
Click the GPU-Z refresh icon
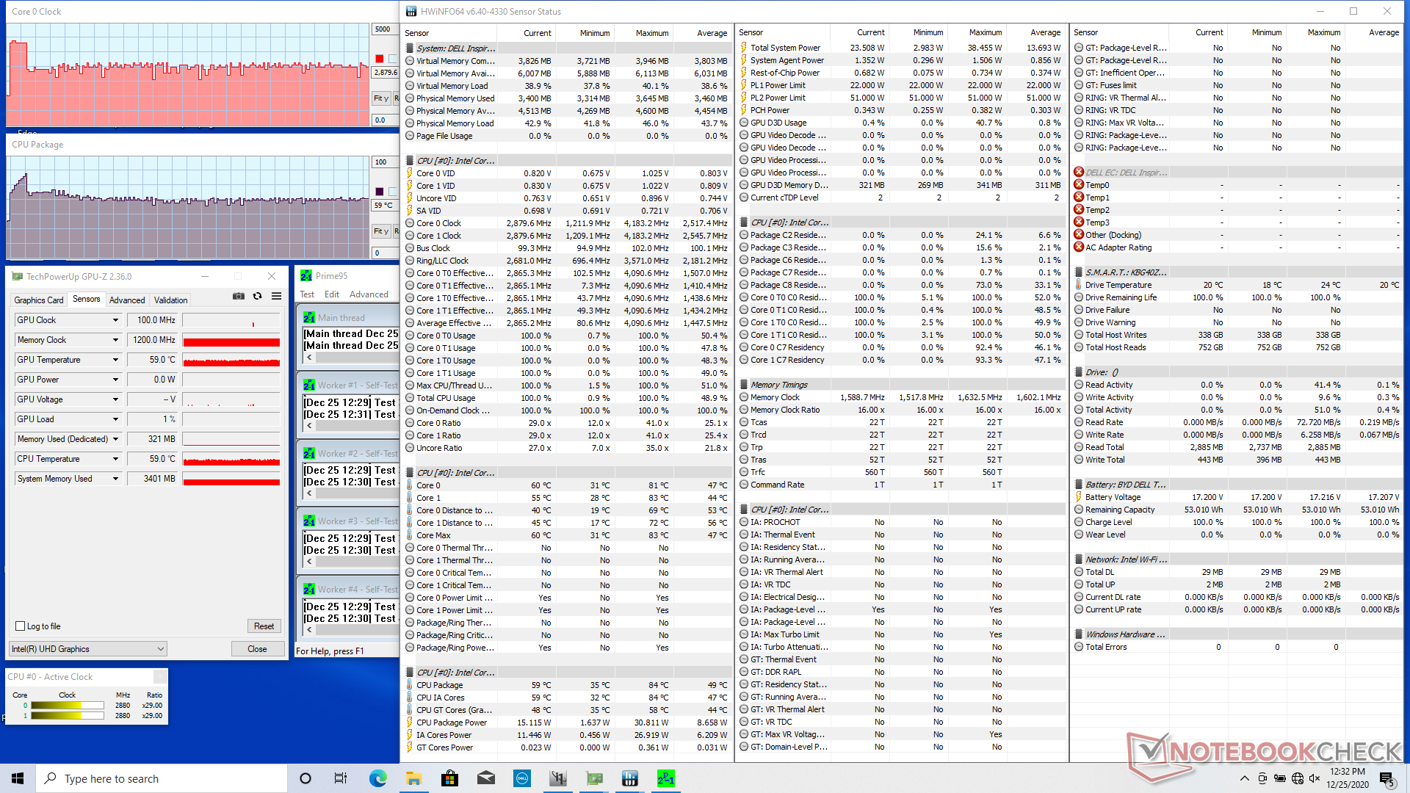[x=257, y=296]
